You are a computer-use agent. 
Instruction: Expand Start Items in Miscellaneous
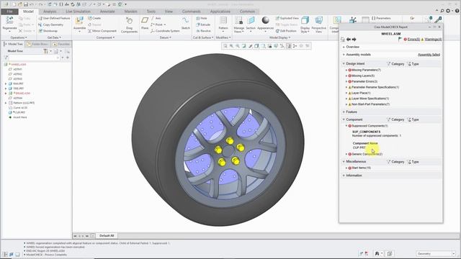pyautogui.click(x=346, y=168)
